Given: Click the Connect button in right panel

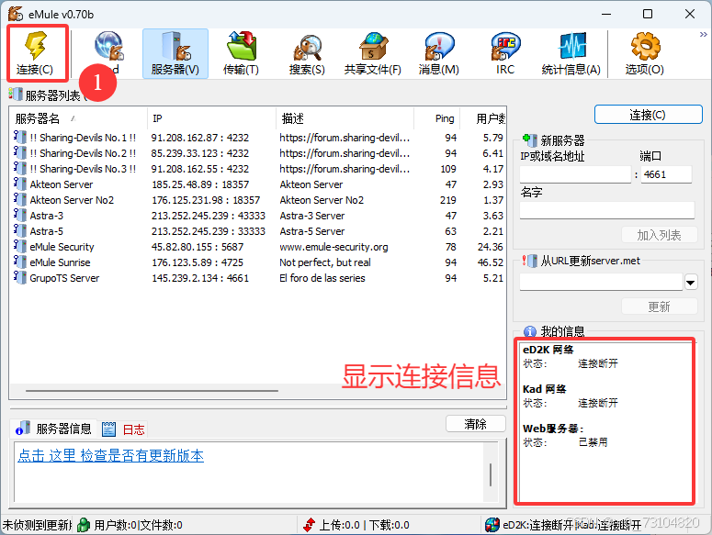Looking at the screenshot, I should [649, 115].
